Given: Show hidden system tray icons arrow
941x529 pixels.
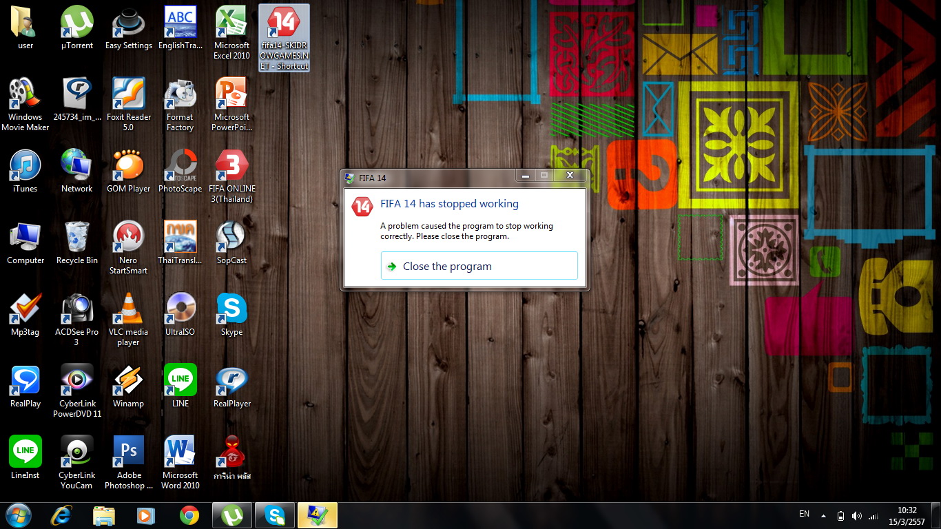Looking at the screenshot, I should [823, 515].
